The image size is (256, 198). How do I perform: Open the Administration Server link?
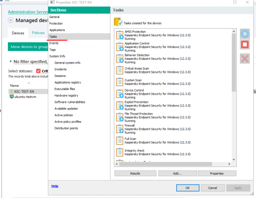tap(28, 12)
